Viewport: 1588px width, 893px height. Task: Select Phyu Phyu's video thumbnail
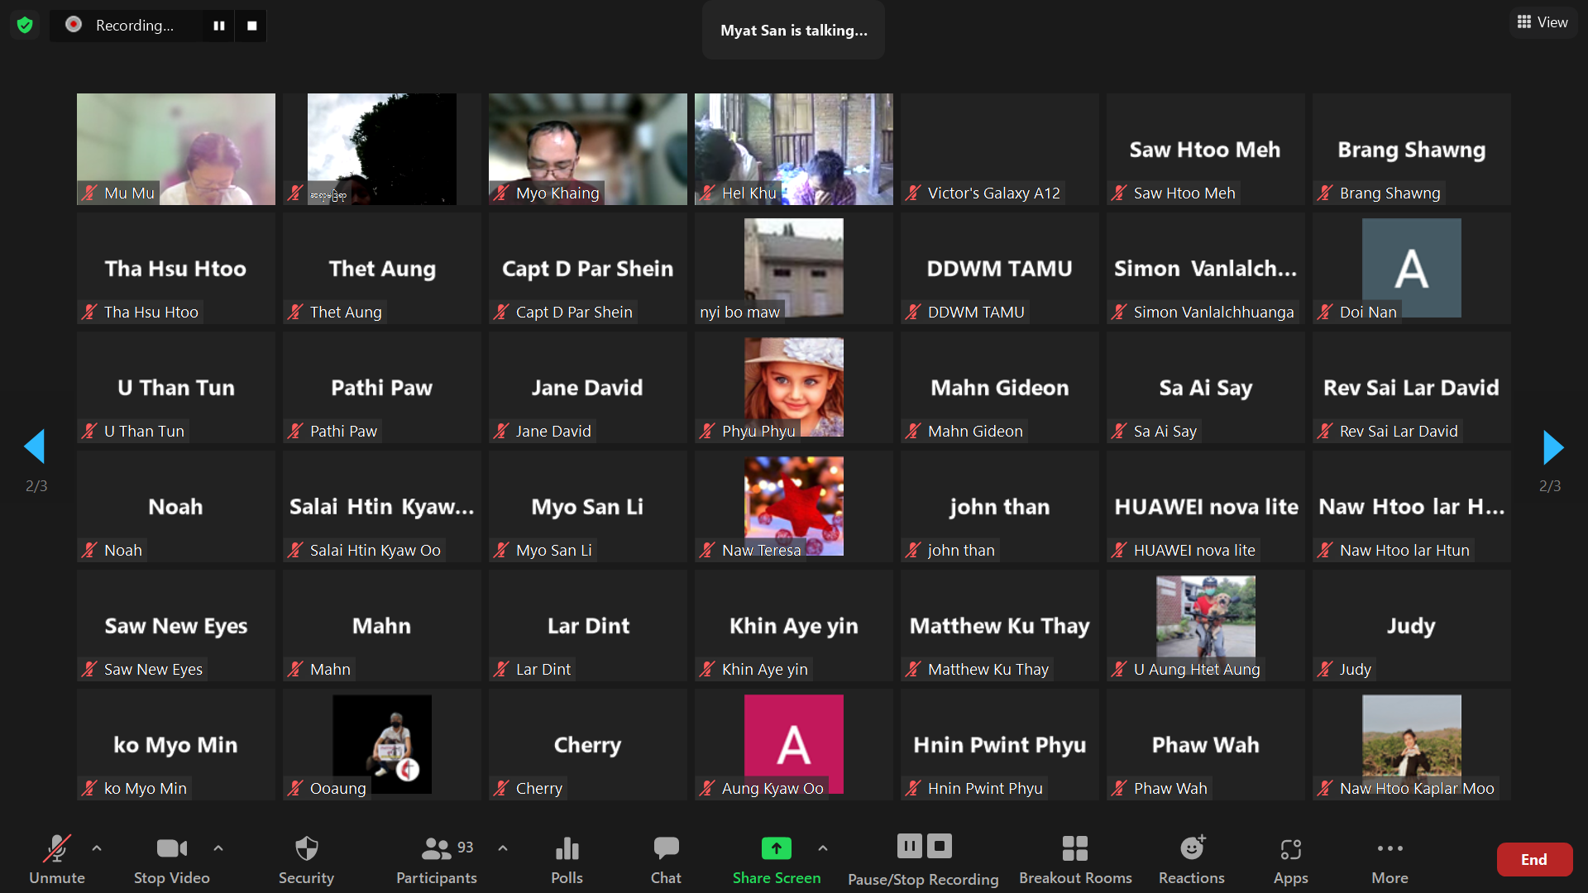tap(793, 387)
